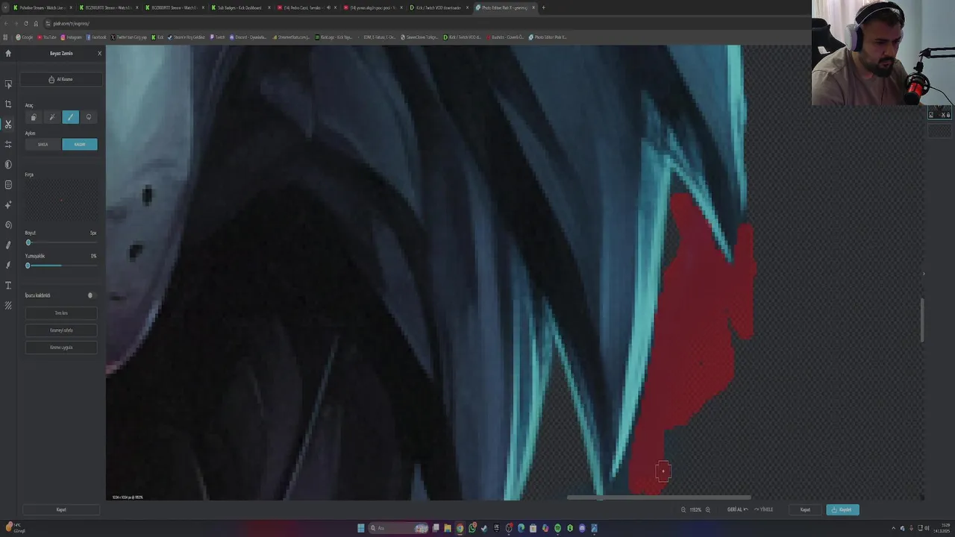Open the Facebook bookmark
Viewport: 955px width, 537px height.
(96, 37)
